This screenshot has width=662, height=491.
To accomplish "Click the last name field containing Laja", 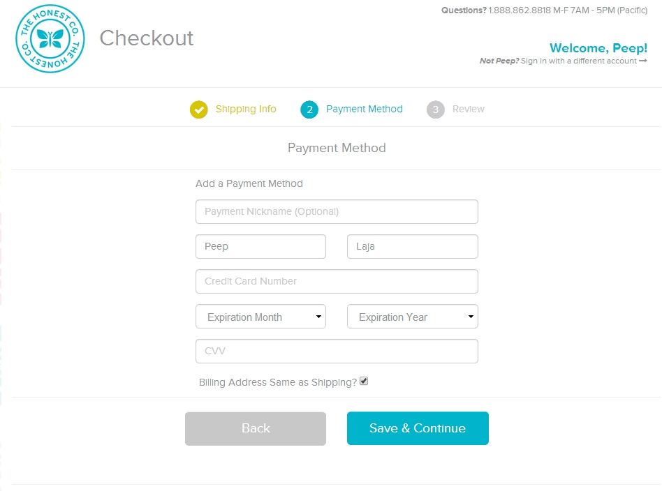I will [x=413, y=246].
